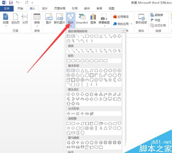
Task: Select right arrow in recently used shapes
Action: click(x=115, y=36)
